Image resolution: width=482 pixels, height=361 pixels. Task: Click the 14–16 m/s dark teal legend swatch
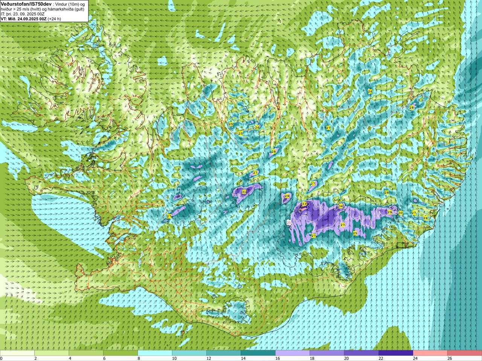258,353
